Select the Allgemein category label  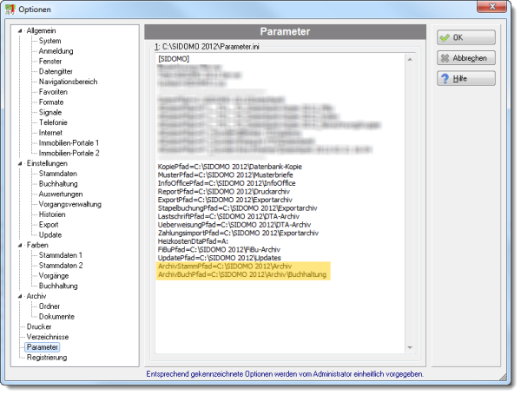coord(41,31)
